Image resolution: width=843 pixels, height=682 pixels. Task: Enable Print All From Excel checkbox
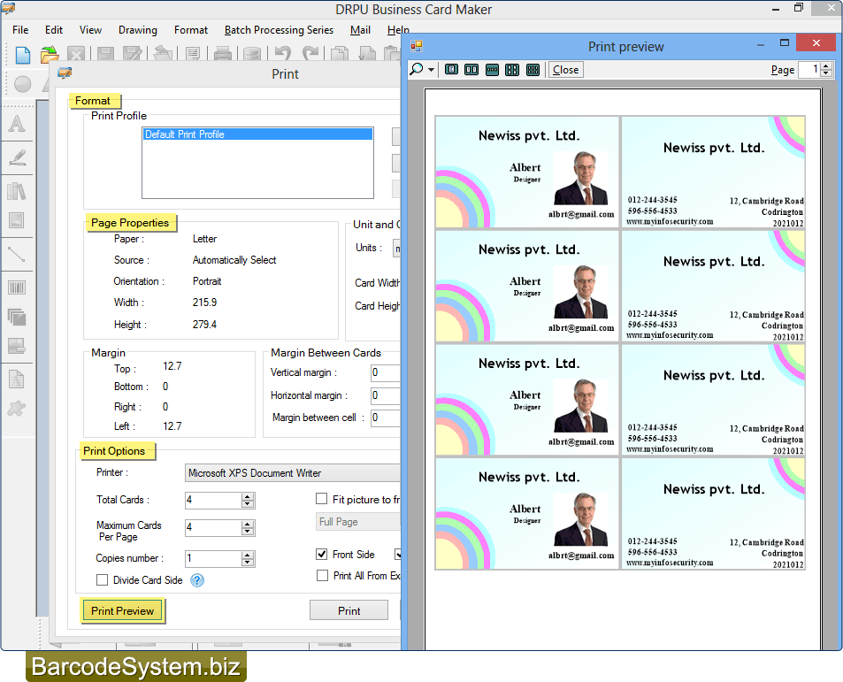[322, 576]
